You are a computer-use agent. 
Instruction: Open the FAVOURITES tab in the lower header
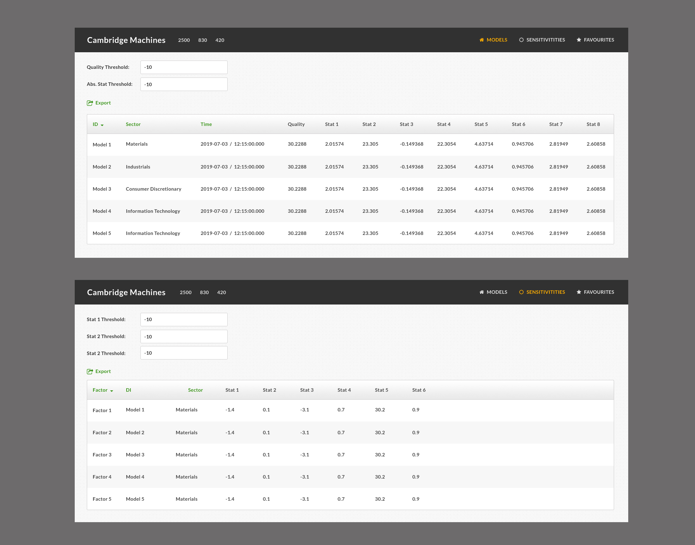pyautogui.click(x=599, y=292)
